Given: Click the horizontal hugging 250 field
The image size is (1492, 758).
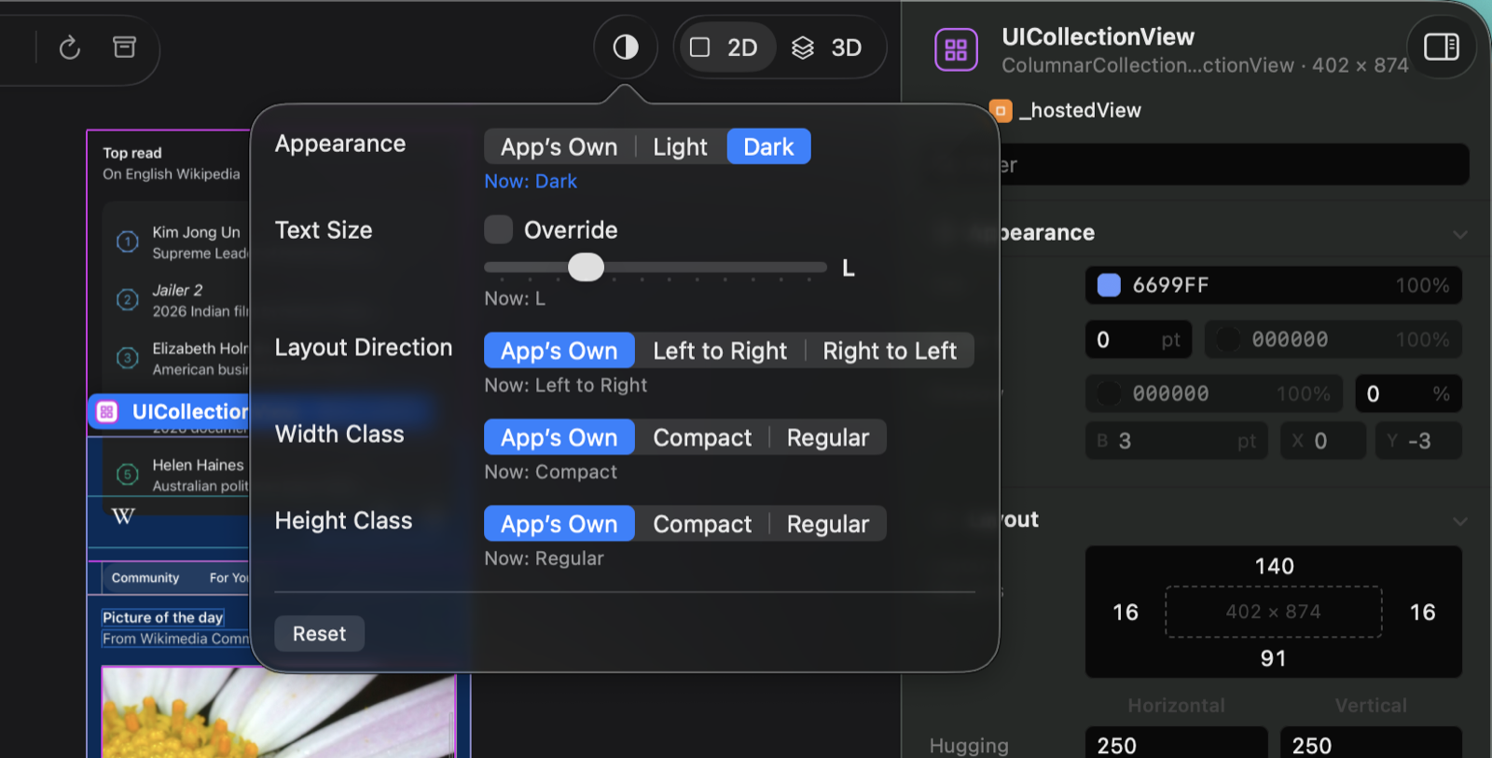Looking at the screenshot, I should pos(1177,745).
